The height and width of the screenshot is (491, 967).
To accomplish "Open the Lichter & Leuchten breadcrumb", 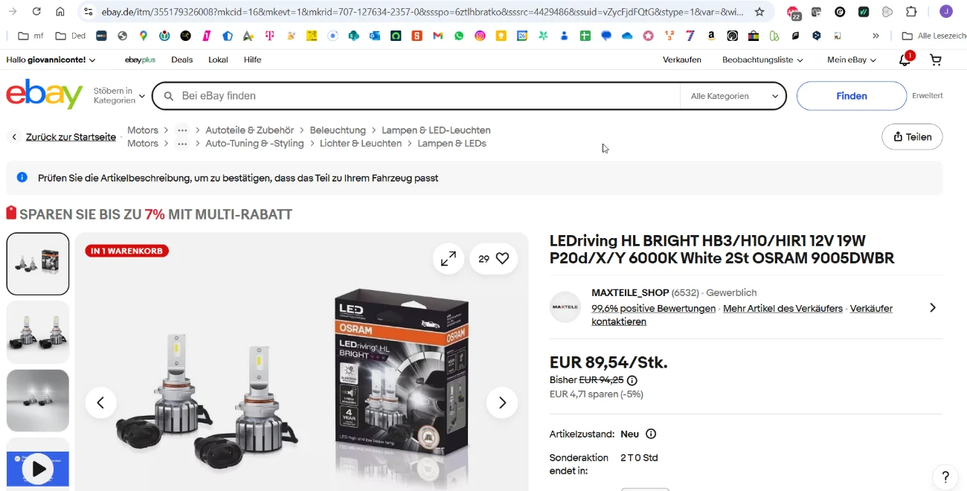I will point(361,144).
